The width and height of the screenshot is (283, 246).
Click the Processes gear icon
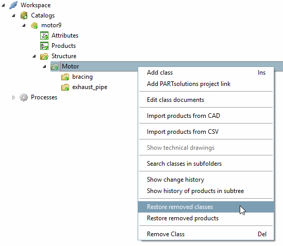tap(24, 97)
